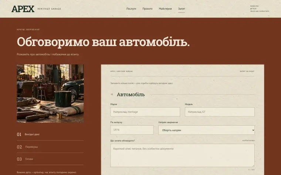
Task: Click the Заповніть кілька полів hint
Action: tap(142, 83)
